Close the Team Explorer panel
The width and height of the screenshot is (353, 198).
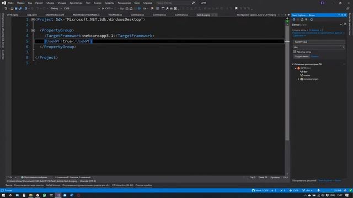[345, 15]
